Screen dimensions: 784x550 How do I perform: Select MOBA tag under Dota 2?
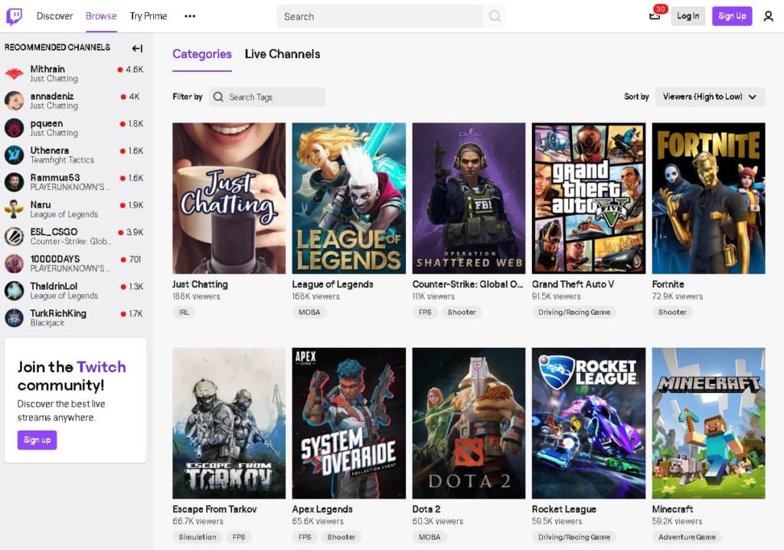tap(430, 537)
